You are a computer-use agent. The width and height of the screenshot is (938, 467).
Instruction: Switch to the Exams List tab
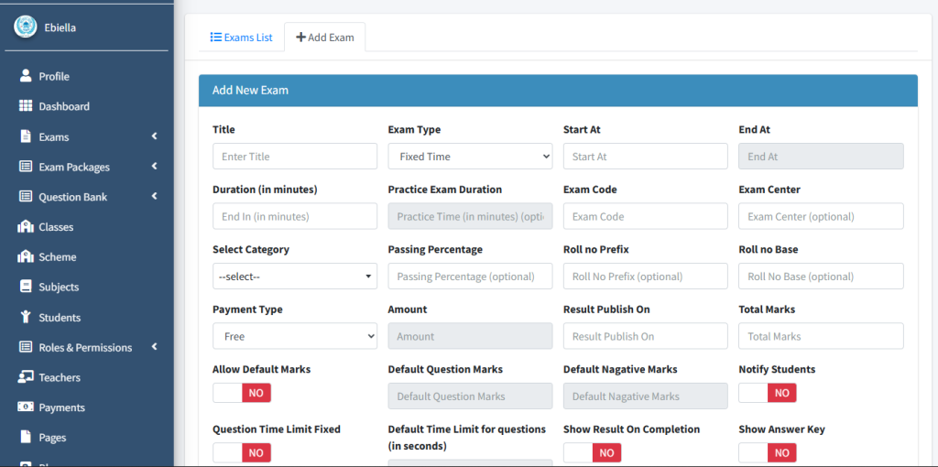[x=242, y=38]
